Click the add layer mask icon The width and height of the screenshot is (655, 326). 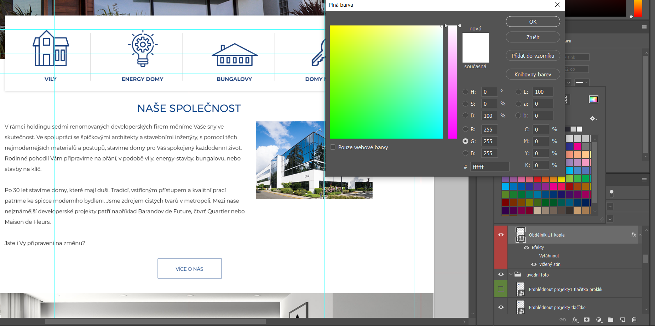click(x=587, y=320)
